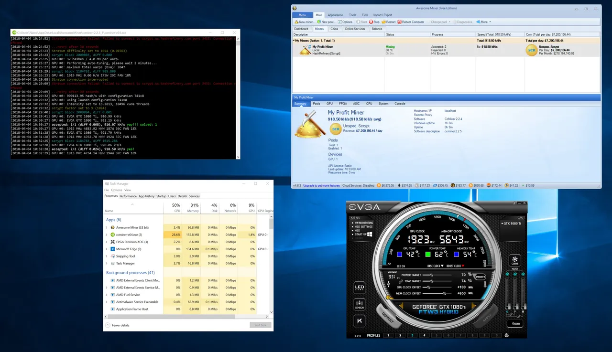Toggle the Power temp green color square
Screen dimensions: 612x352
[x=428, y=254]
